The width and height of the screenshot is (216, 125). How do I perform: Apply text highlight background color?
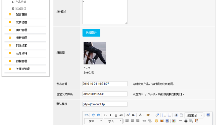(148, 115)
